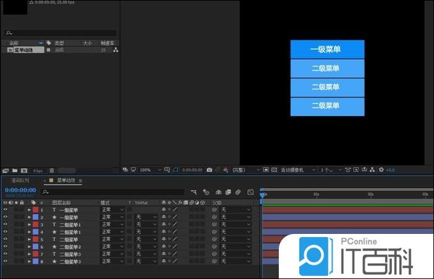
Task: Click show channel color icon in viewer
Action: point(226,170)
